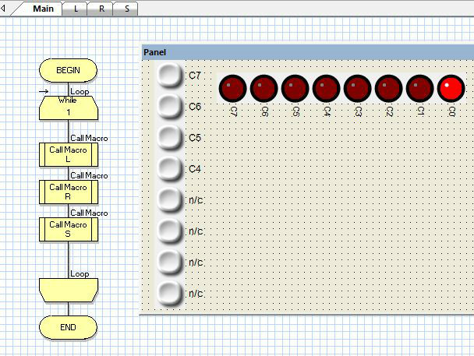The image size is (474, 356).
Task: Switch to the R macro tab
Action: pos(101,9)
